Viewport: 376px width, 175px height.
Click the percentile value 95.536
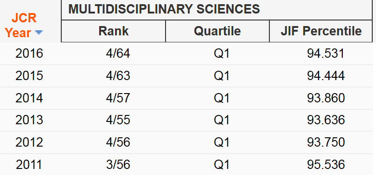(x=326, y=165)
